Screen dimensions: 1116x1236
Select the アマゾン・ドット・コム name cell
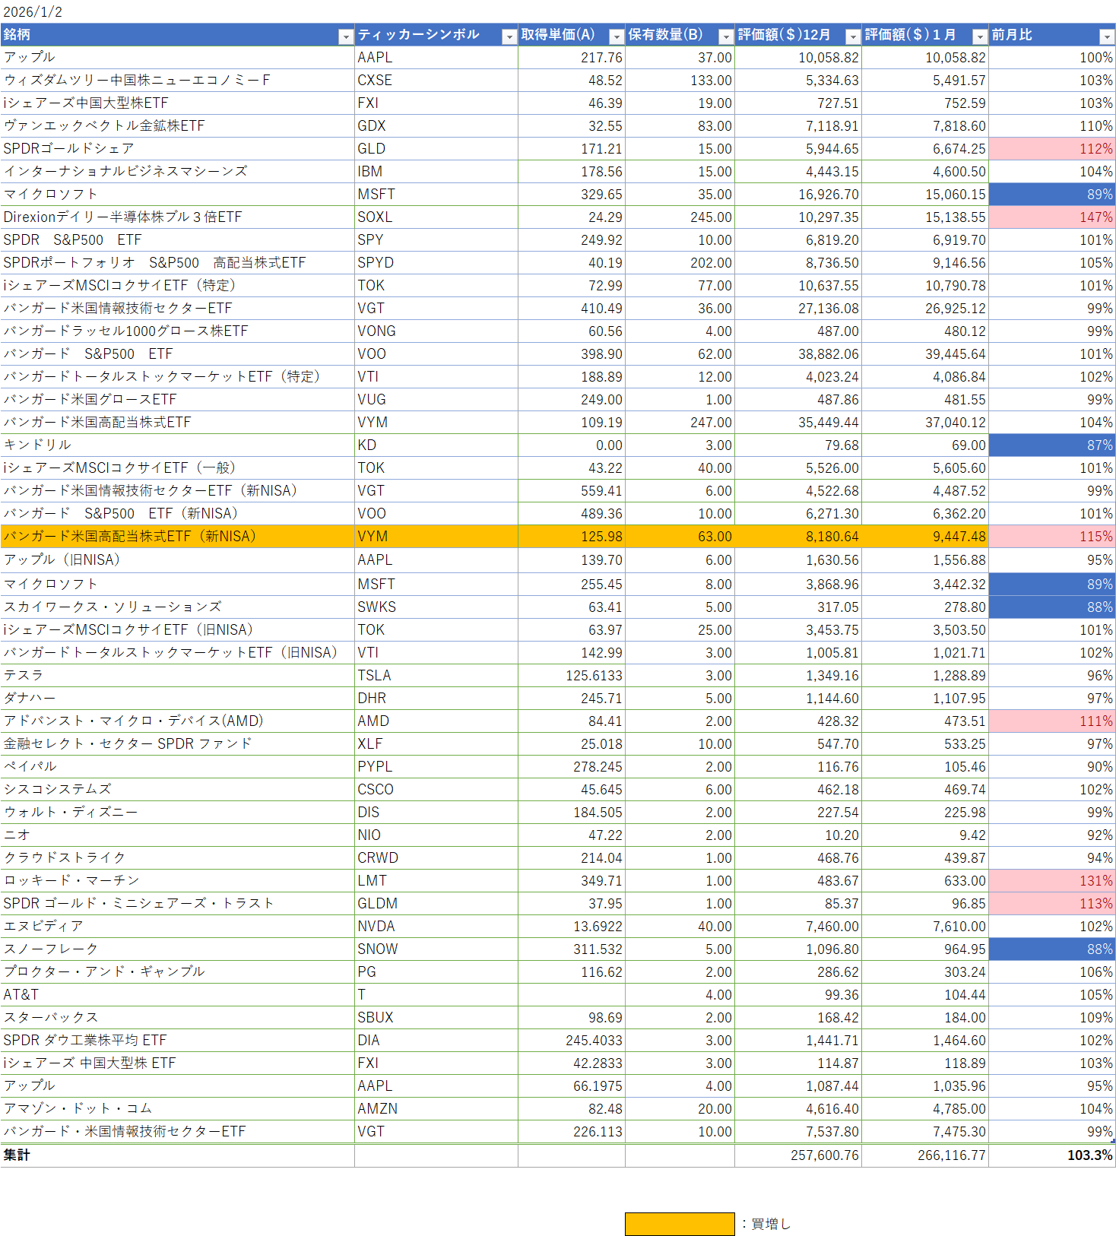click(x=177, y=1109)
